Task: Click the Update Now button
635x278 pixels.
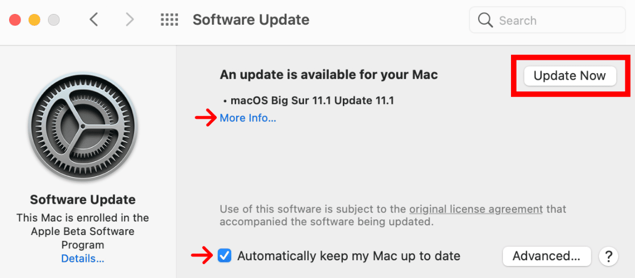Action: pyautogui.click(x=570, y=76)
